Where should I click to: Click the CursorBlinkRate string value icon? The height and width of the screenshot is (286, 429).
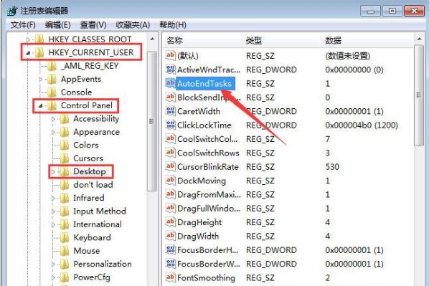click(171, 166)
